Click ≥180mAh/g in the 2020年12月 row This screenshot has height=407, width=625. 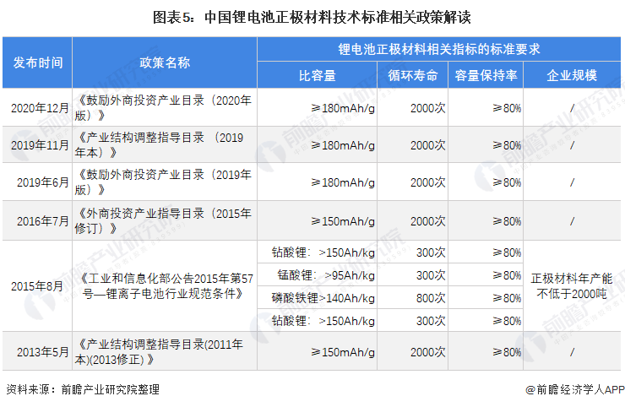pyautogui.click(x=343, y=108)
